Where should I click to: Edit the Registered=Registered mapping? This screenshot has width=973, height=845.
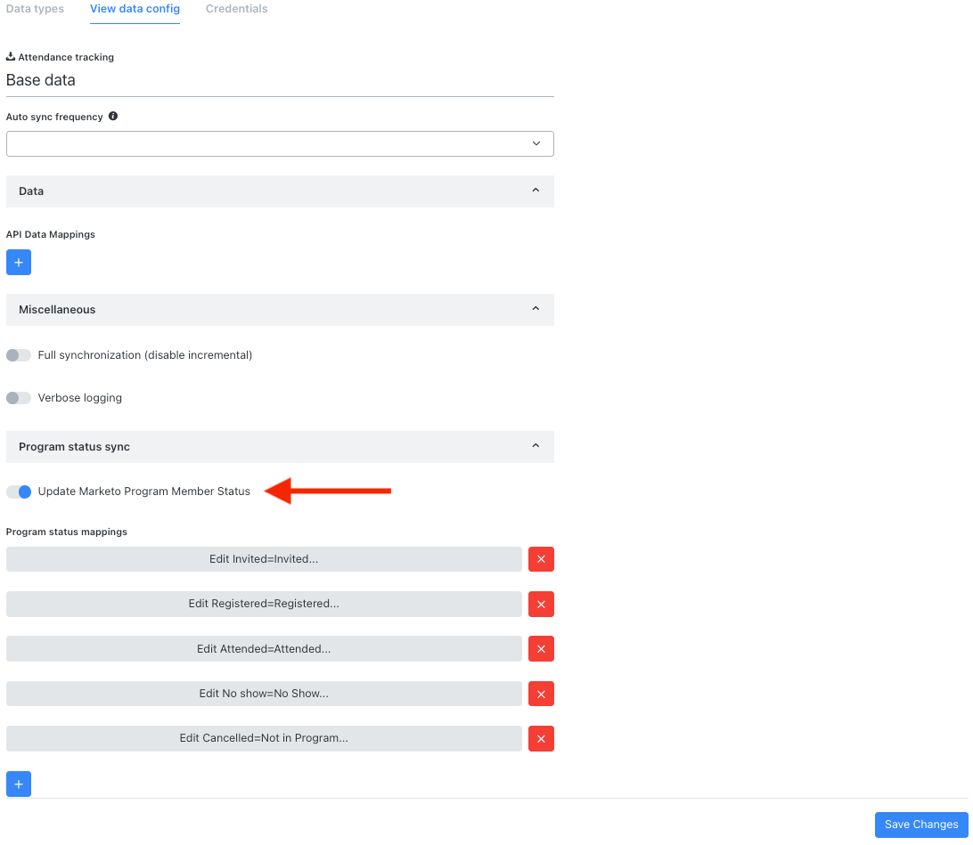[x=264, y=604]
